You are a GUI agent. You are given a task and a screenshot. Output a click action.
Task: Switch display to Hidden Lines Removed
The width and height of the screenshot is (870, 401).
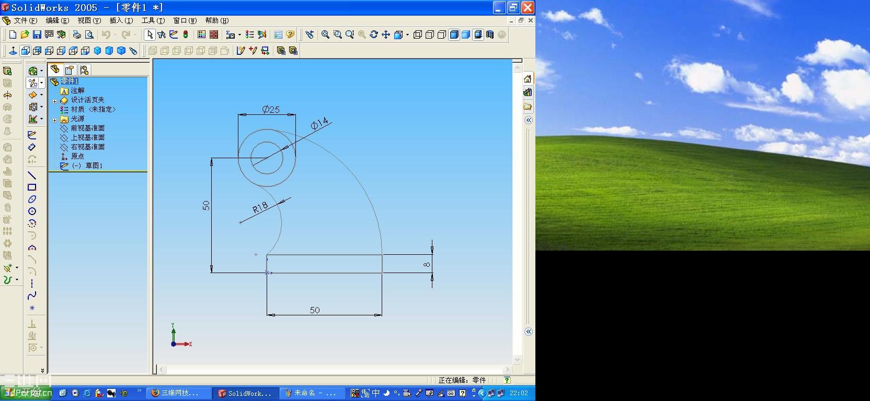pyautogui.click(x=442, y=34)
